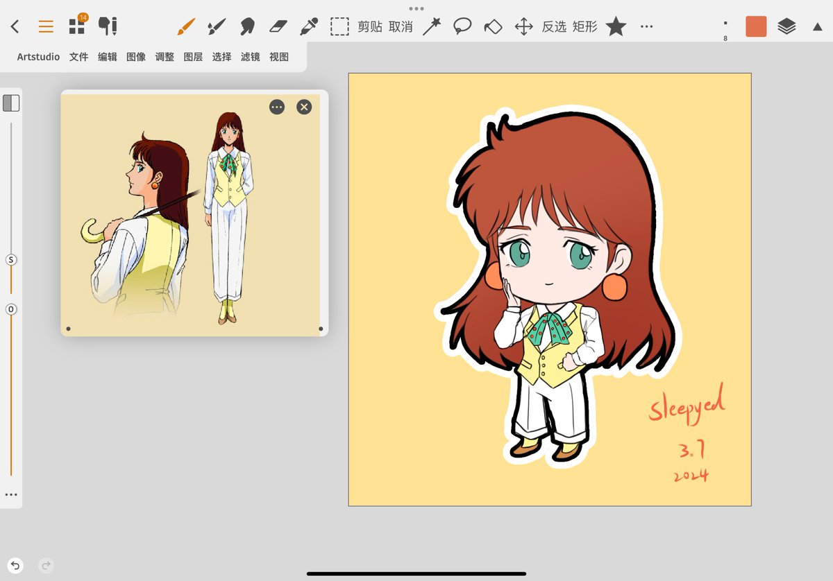Click the 取消 button
833x581 pixels.
coord(401,27)
